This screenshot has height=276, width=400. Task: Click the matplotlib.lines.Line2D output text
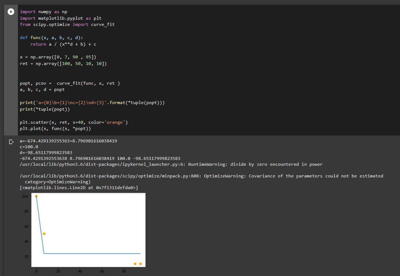click(x=79, y=188)
